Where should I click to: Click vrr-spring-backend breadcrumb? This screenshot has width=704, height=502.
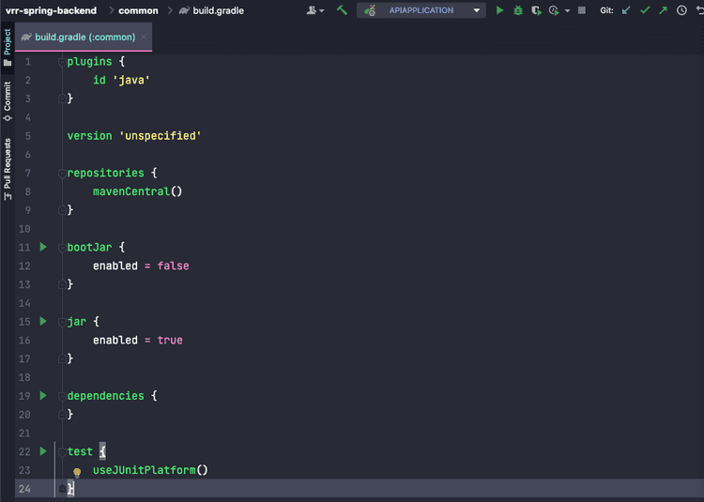tap(52, 10)
